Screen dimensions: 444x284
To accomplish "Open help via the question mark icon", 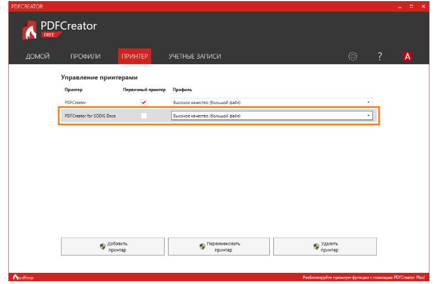I will (x=380, y=56).
